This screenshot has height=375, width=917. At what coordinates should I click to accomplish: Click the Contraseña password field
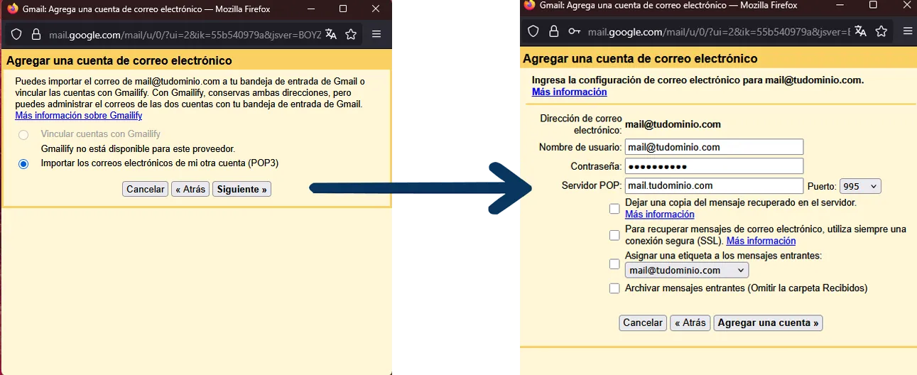pos(714,166)
